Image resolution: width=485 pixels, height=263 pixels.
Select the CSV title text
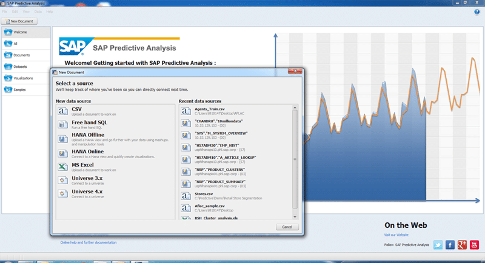[x=77, y=109]
